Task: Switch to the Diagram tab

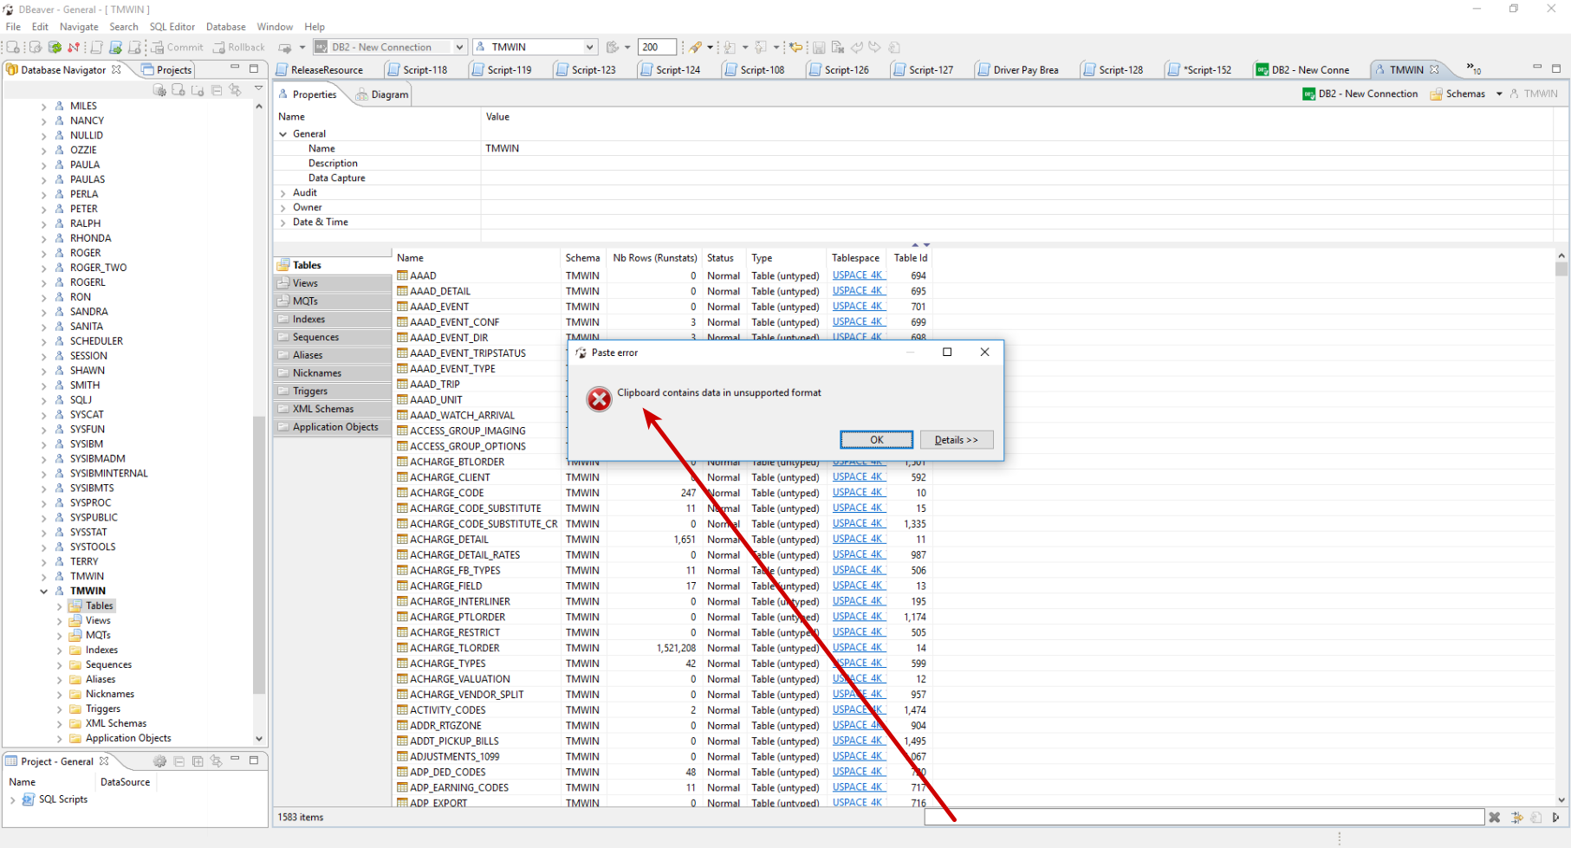Action: tap(381, 94)
